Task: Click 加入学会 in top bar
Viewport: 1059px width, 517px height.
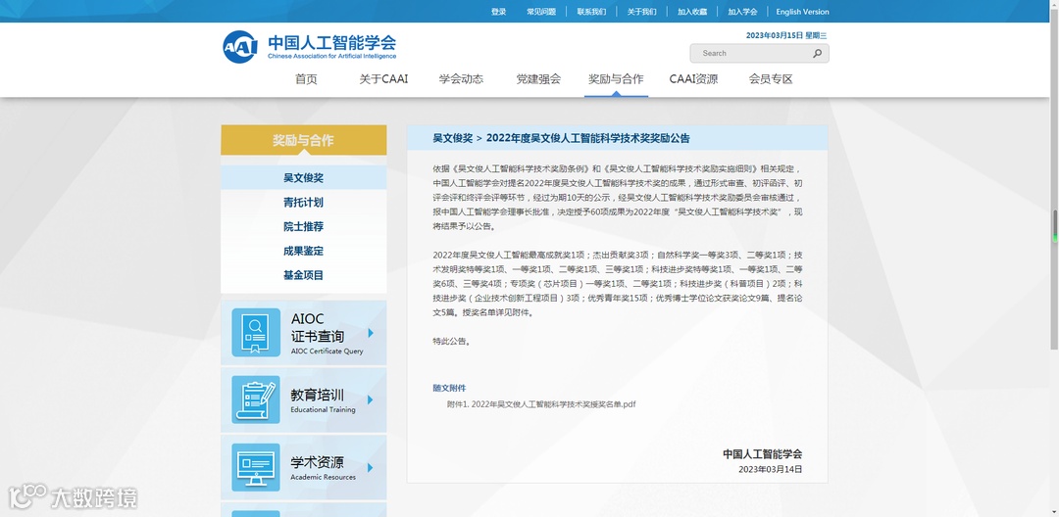Action: (742, 12)
